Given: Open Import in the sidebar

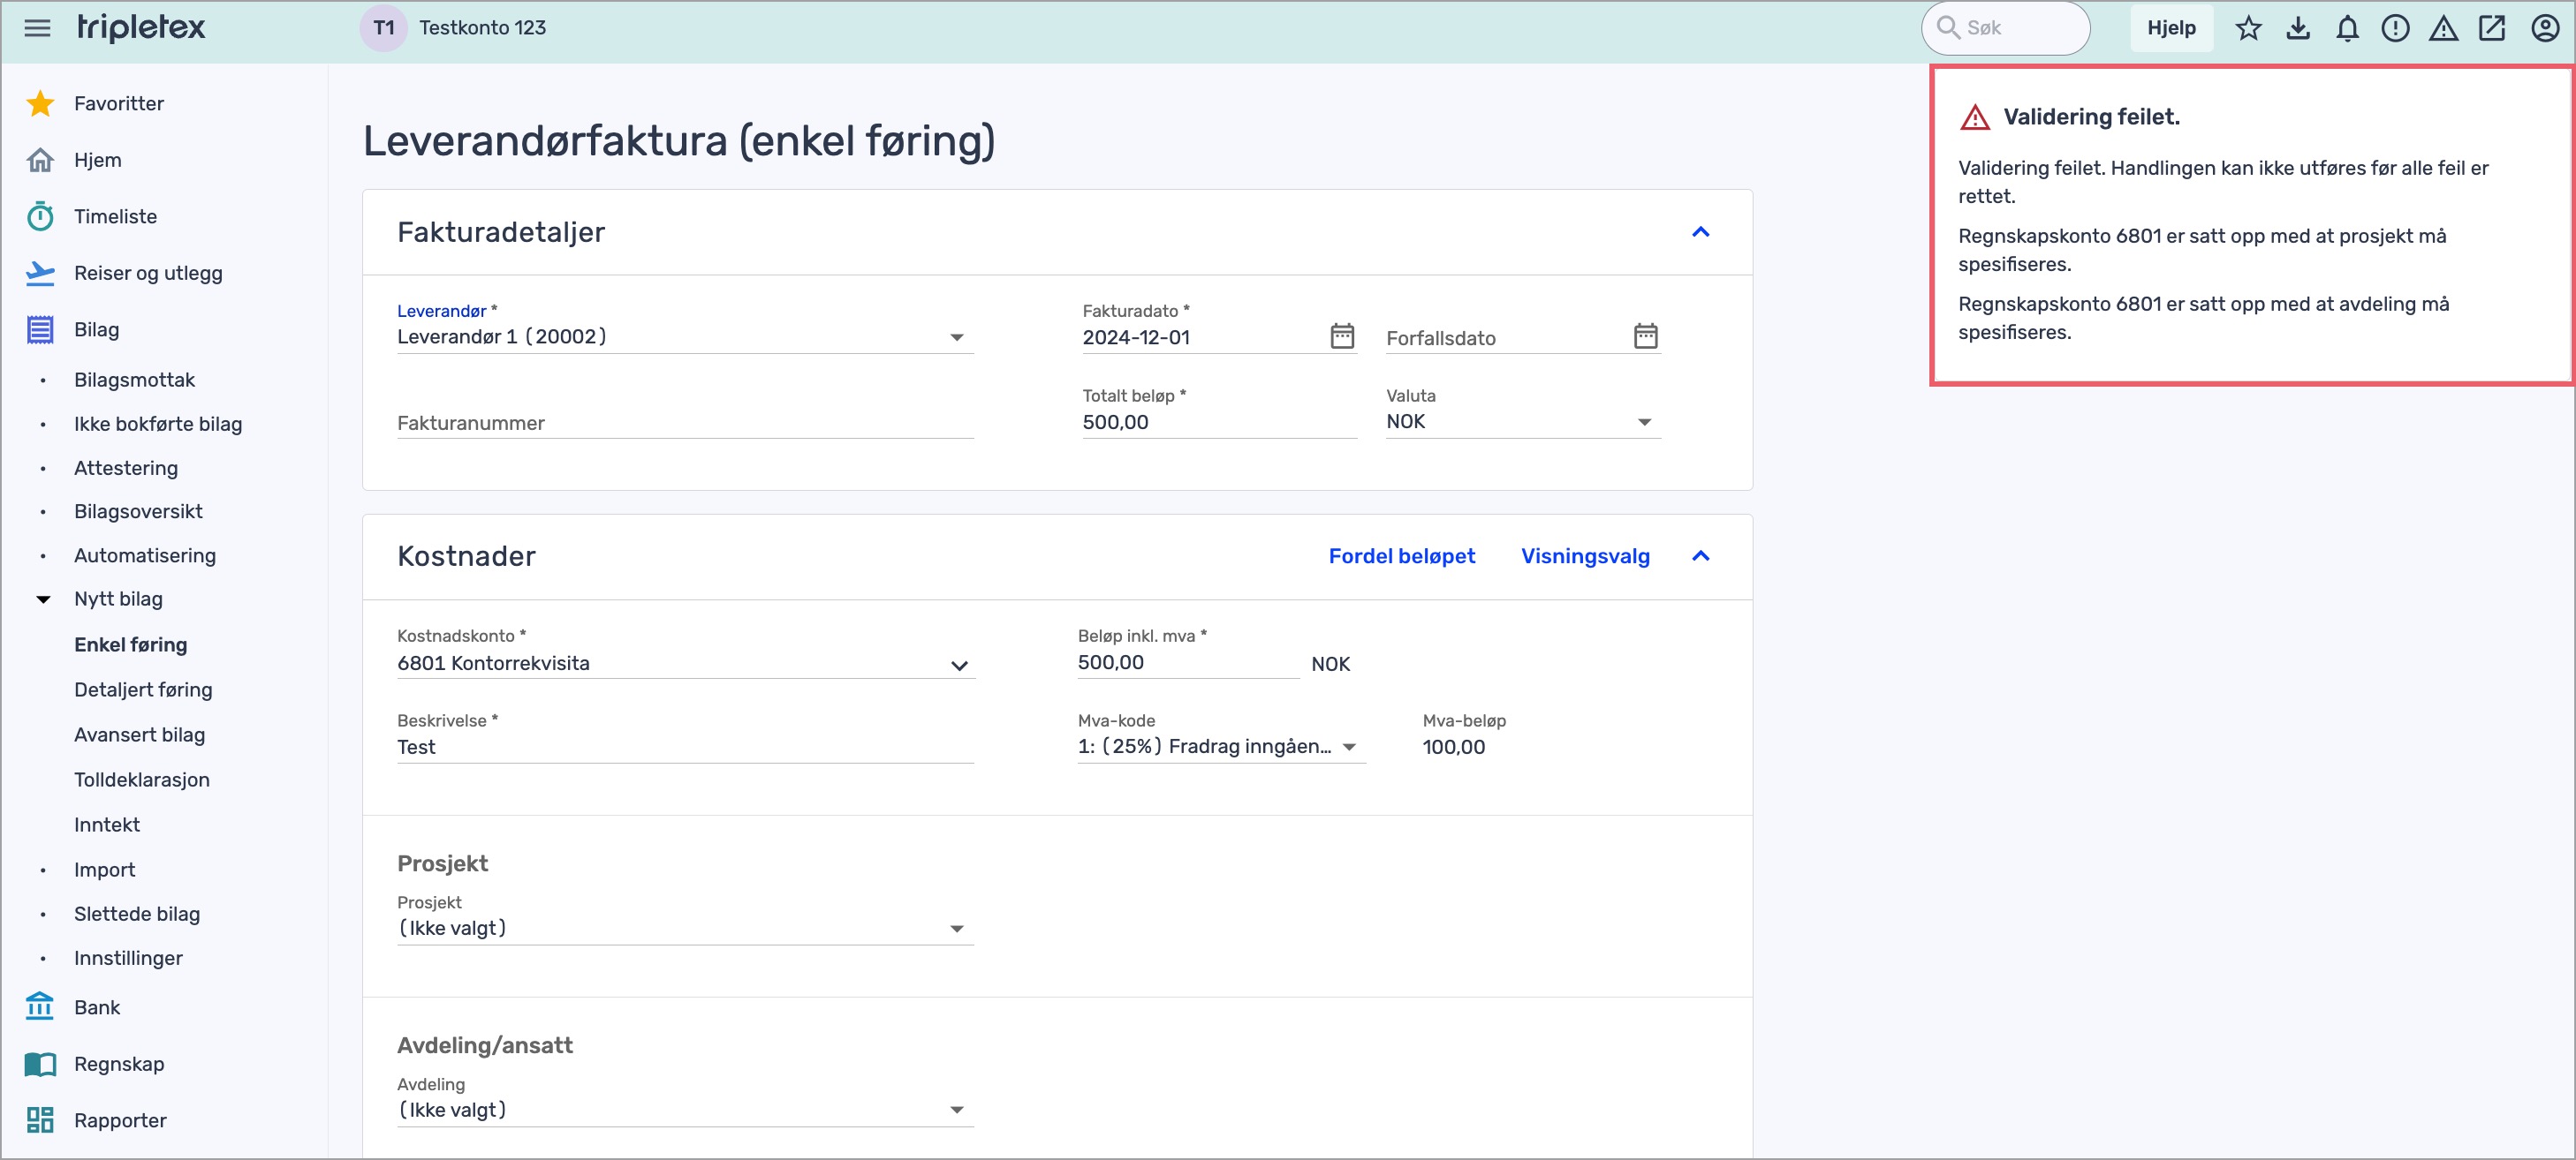Looking at the screenshot, I should tap(104, 870).
